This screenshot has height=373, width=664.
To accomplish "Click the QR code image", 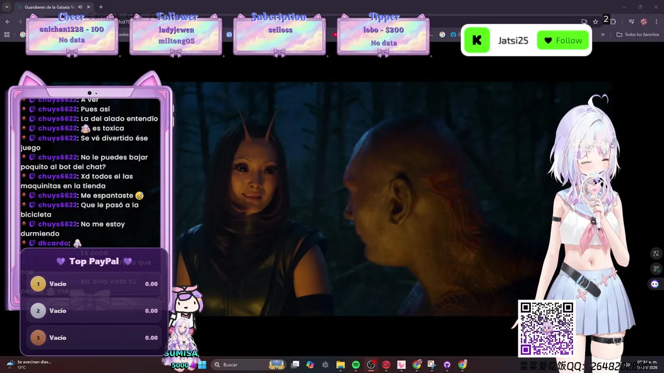I will 547,329.
